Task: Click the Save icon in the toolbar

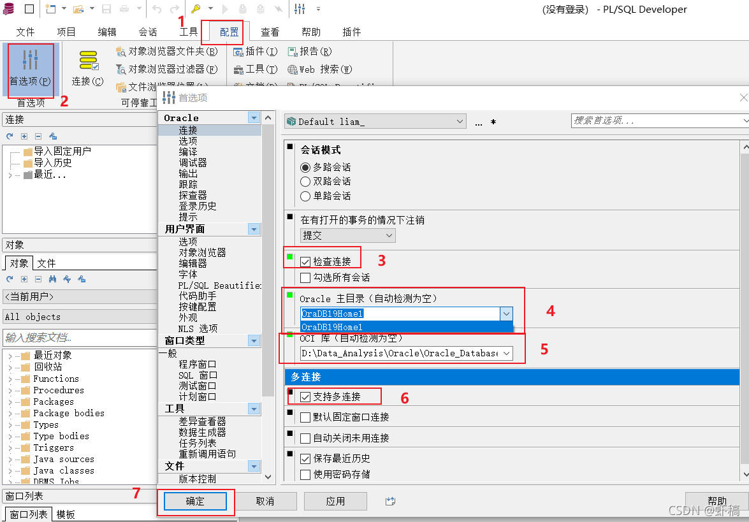Action: pyautogui.click(x=105, y=10)
